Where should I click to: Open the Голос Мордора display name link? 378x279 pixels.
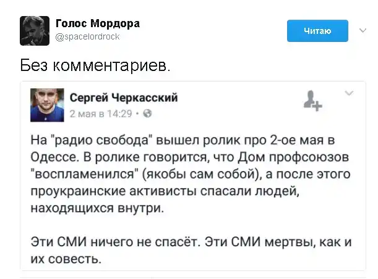(98, 23)
